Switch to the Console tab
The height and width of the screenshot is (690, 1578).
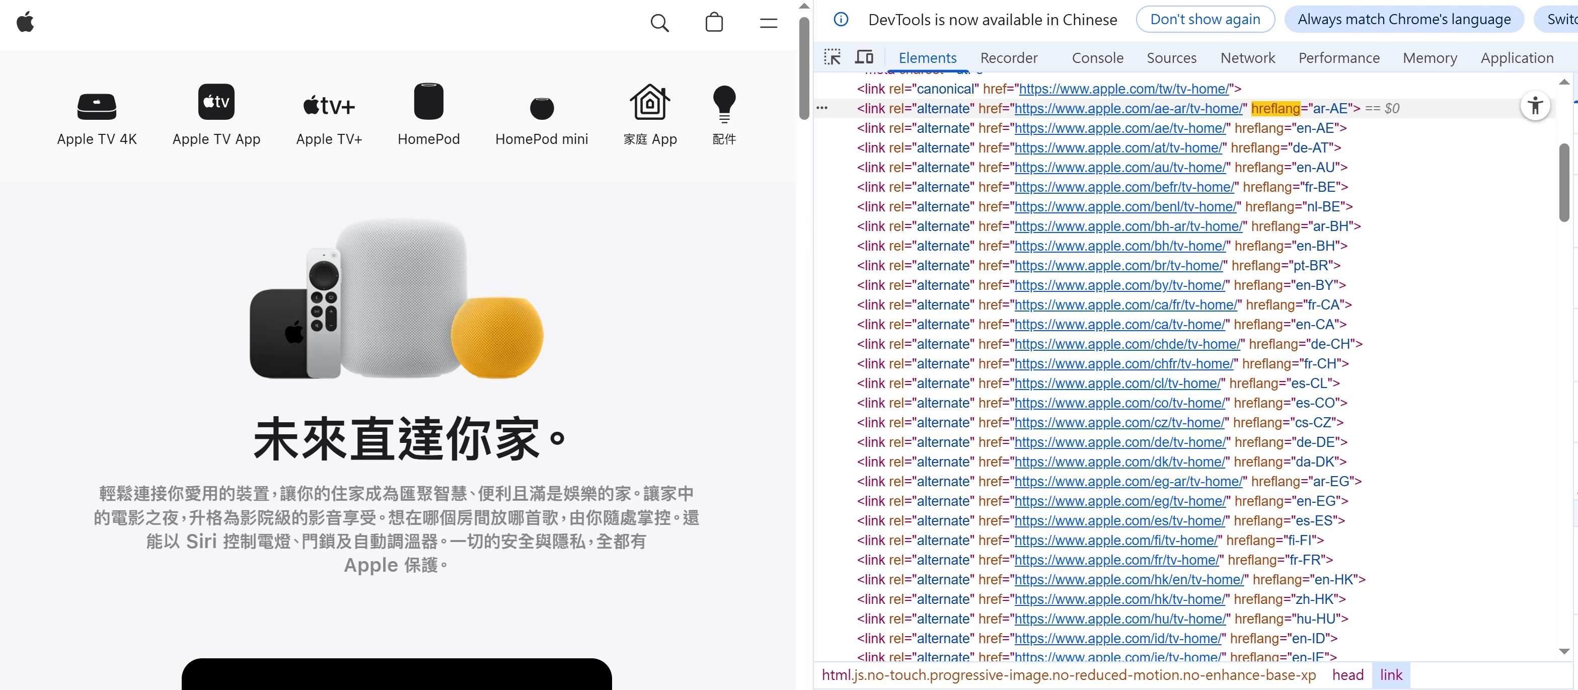click(1097, 58)
